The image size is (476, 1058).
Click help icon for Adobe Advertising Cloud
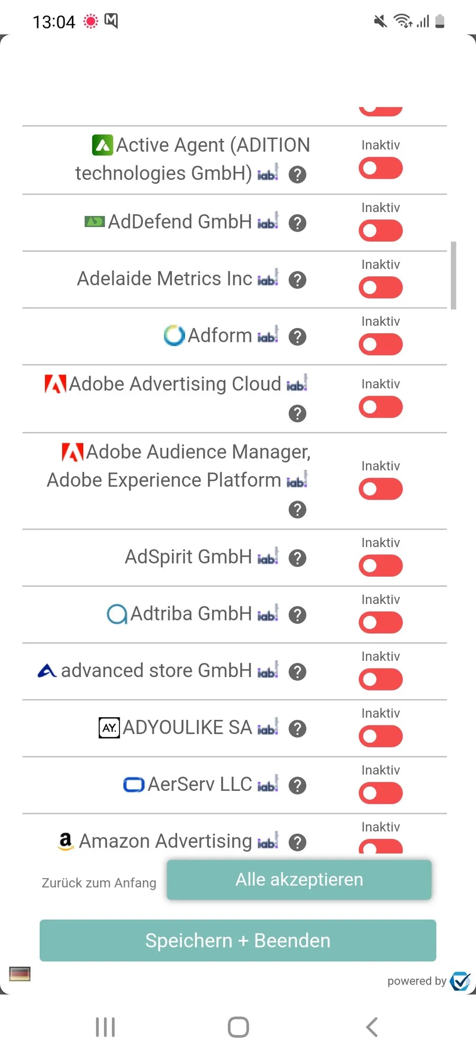point(297,414)
